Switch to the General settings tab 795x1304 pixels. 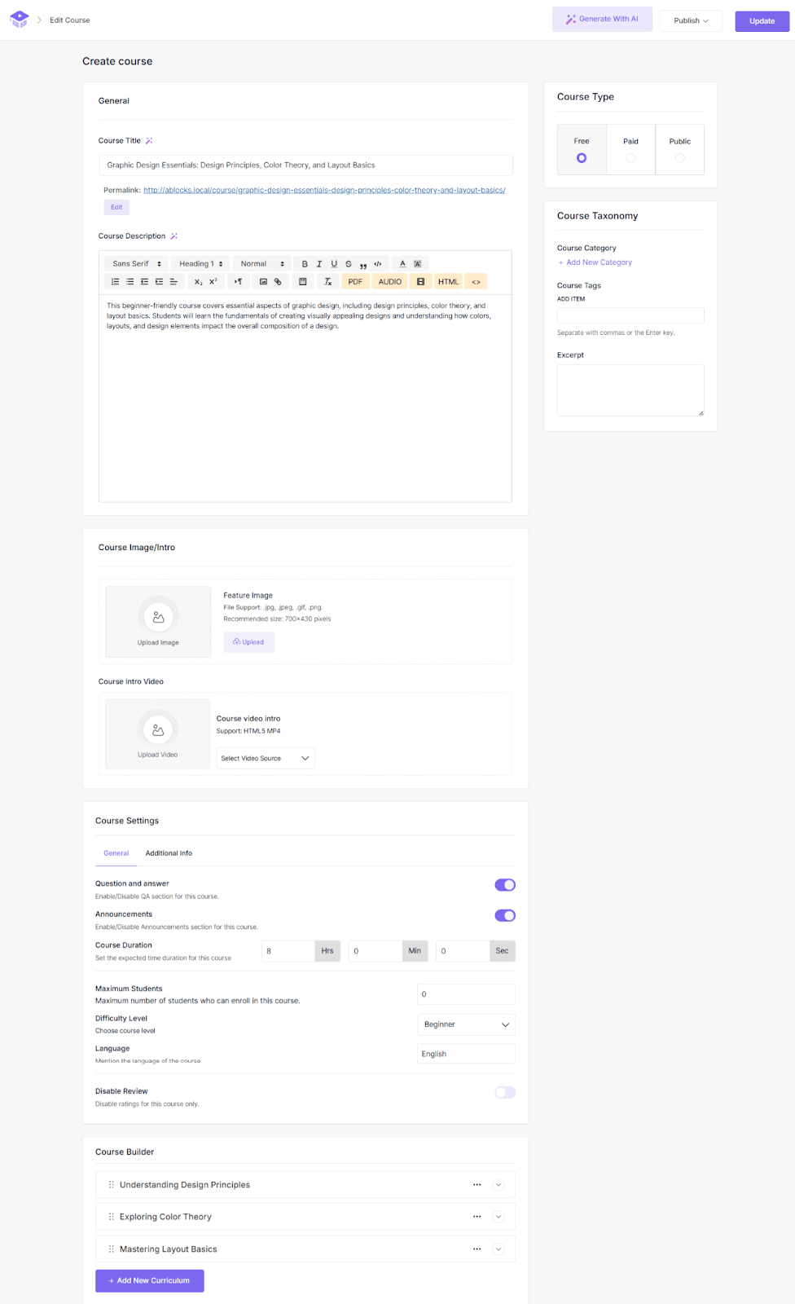click(116, 853)
